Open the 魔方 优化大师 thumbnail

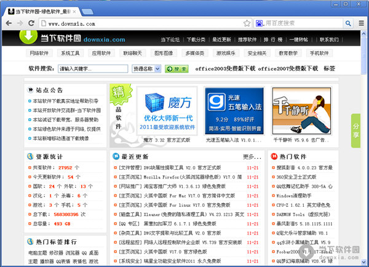tap(167, 111)
